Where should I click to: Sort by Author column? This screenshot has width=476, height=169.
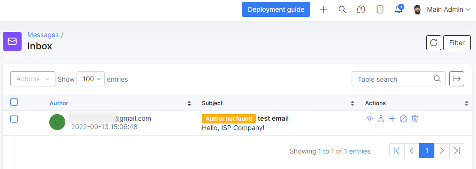59,103
